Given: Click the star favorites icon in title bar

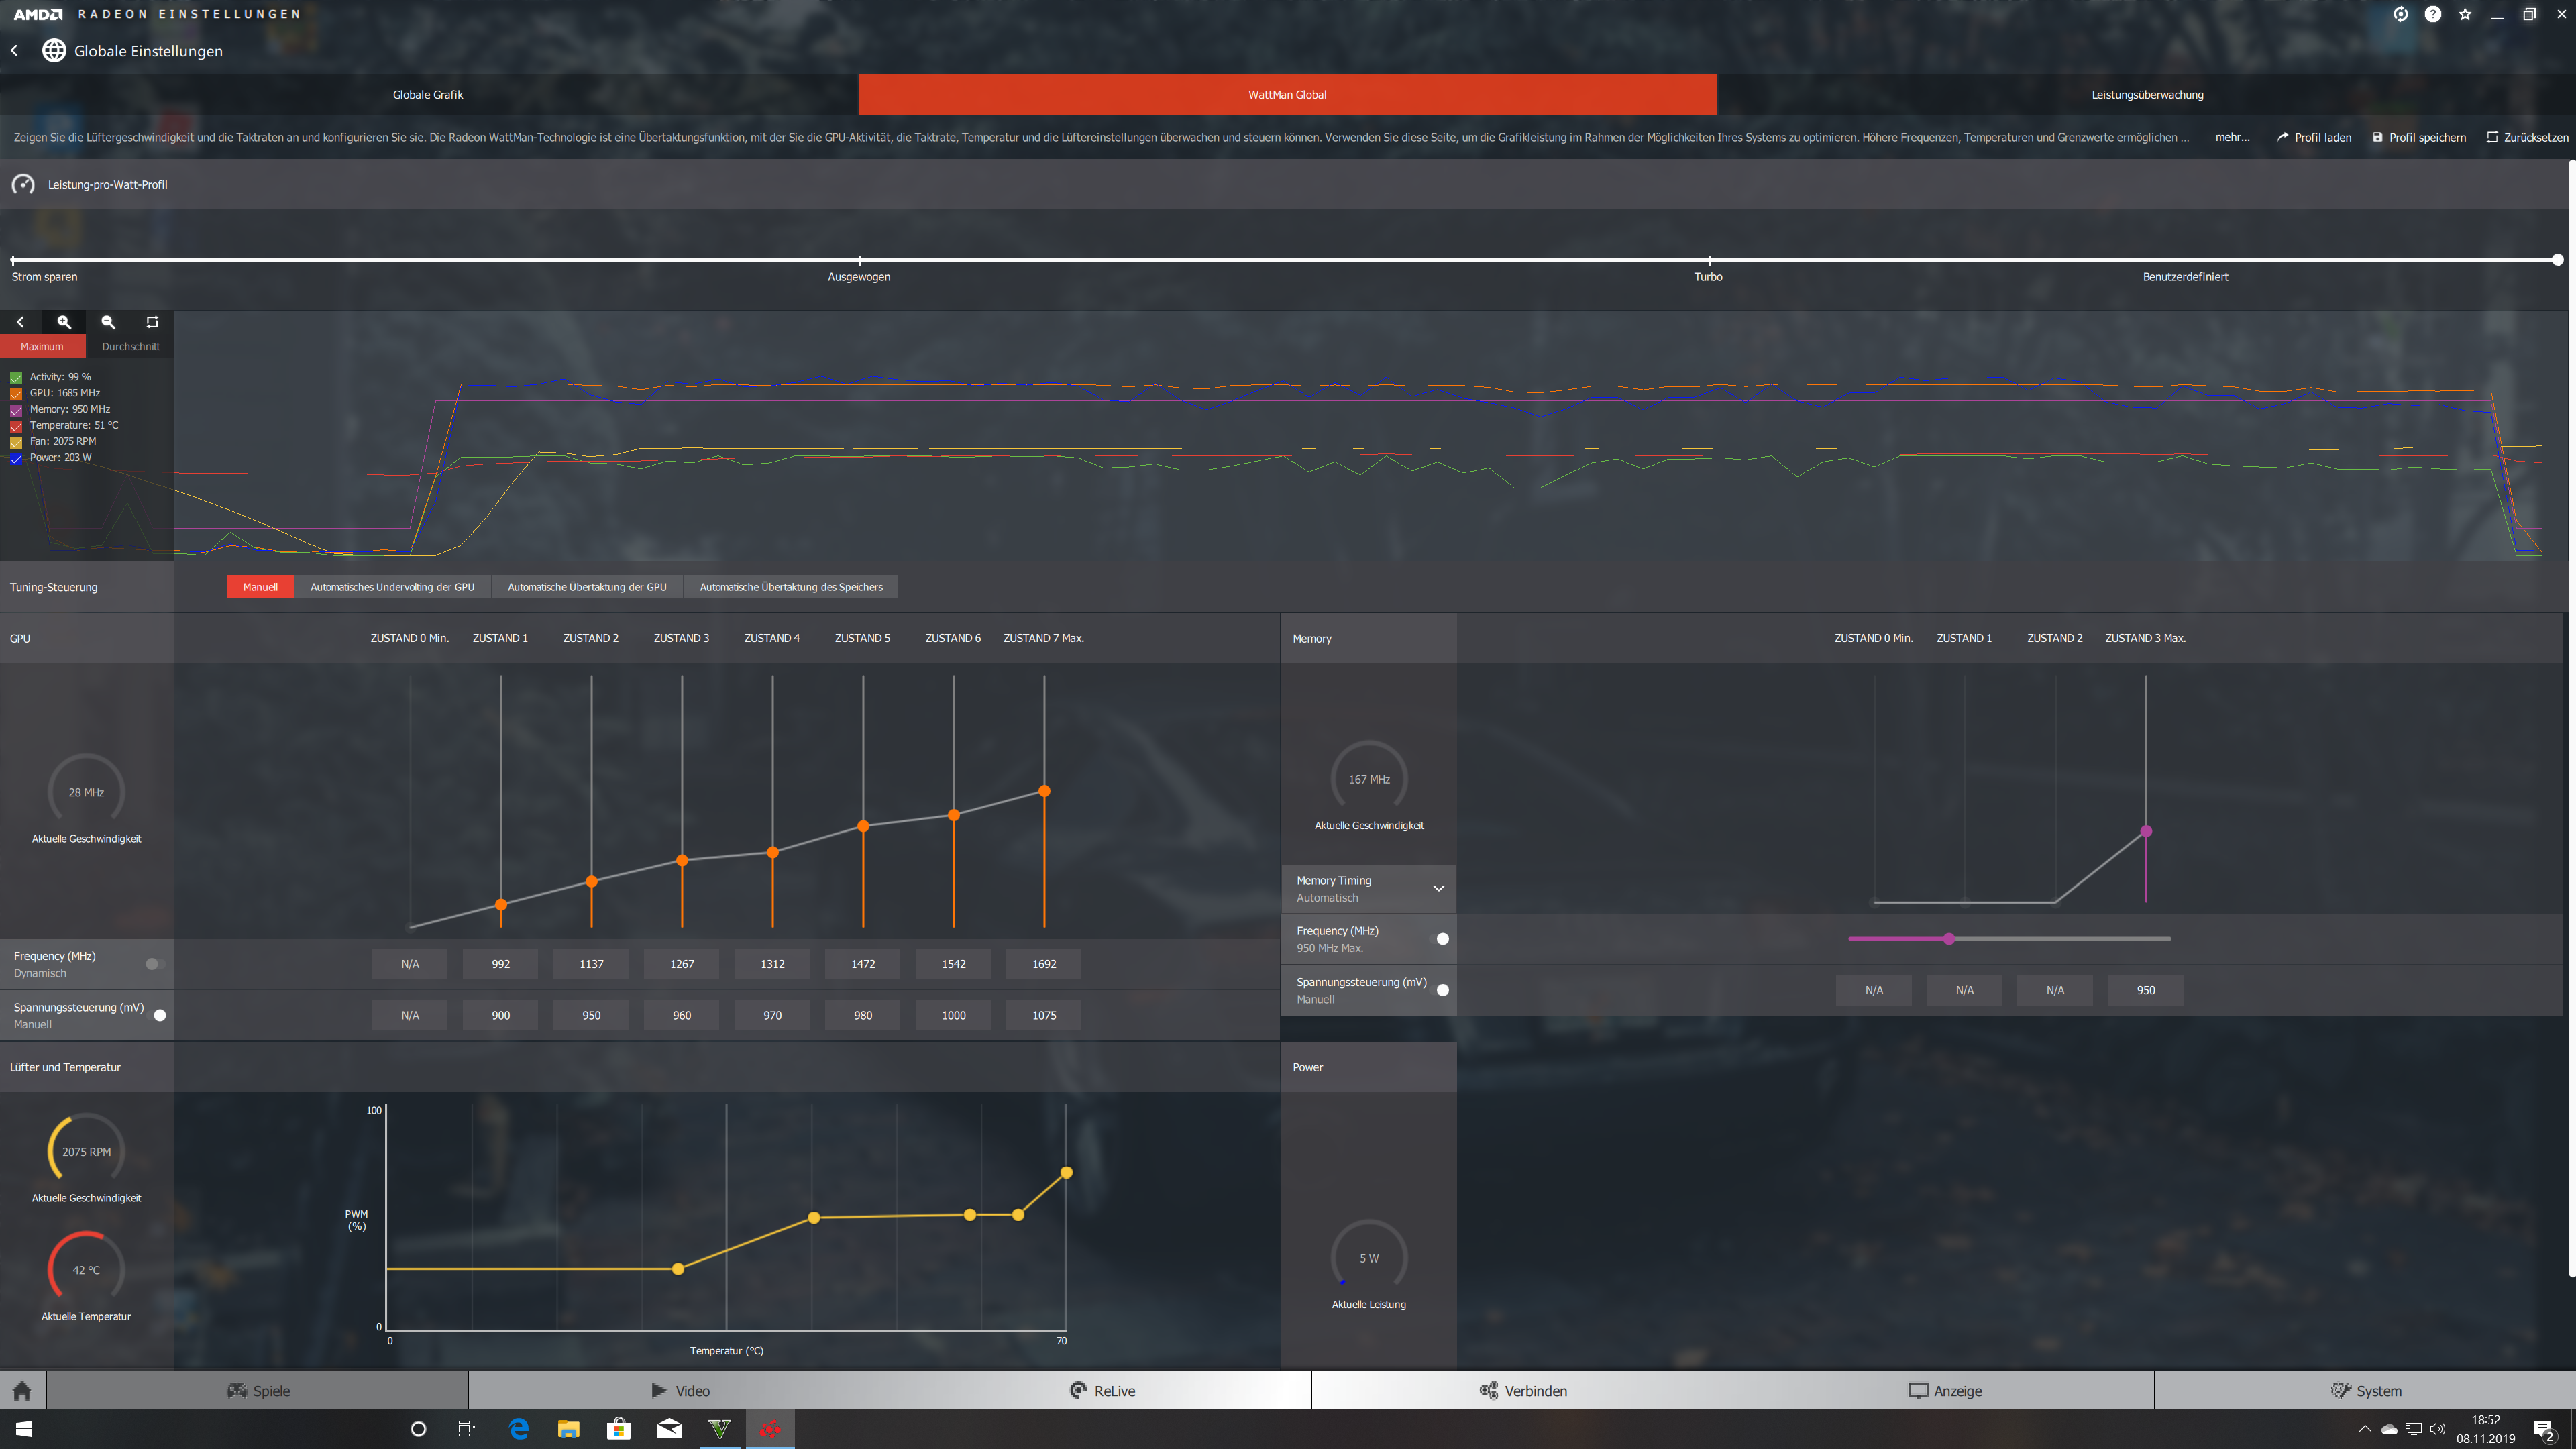Looking at the screenshot, I should coord(2465,14).
